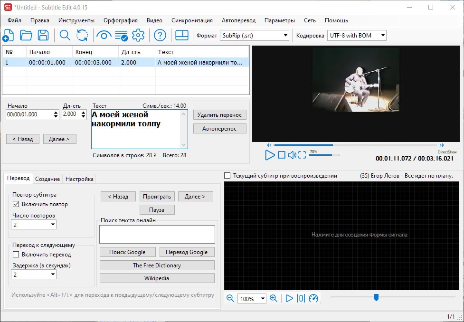Open the Синхронизация menu
This screenshot has width=464, height=322.
(192, 20)
